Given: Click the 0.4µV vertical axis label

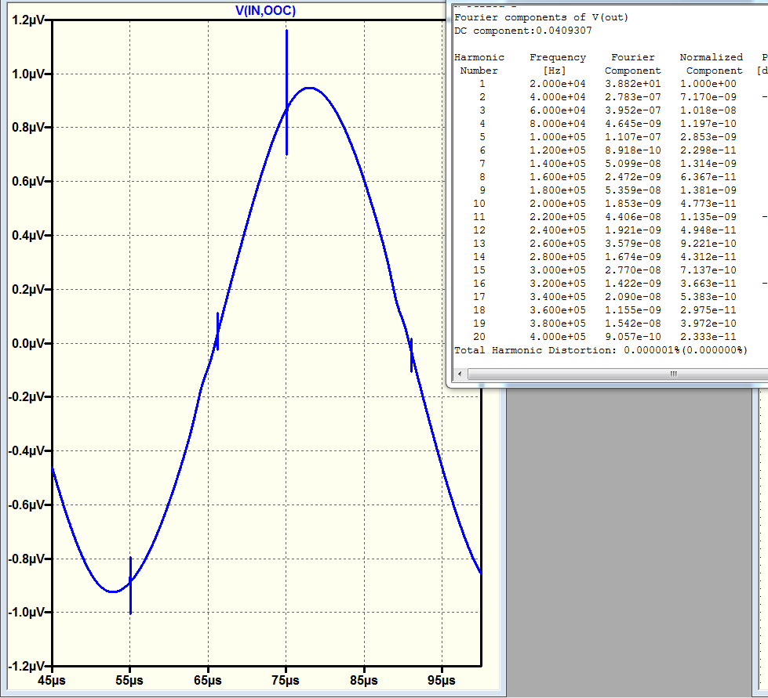Looking at the screenshot, I should pos(28,235).
